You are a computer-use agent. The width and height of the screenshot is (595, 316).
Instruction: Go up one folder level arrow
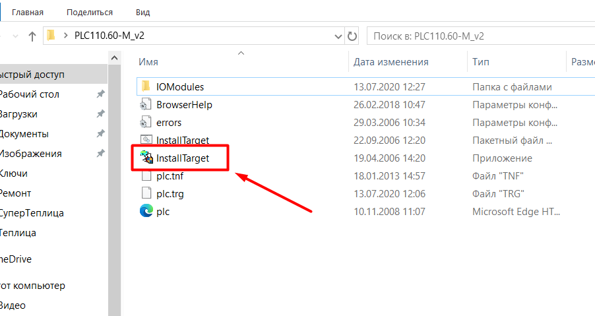click(x=32, y=36)
